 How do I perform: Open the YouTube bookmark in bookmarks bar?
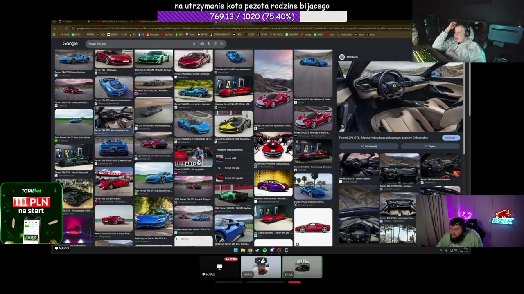pyautogui.click(x=168, y=35)
